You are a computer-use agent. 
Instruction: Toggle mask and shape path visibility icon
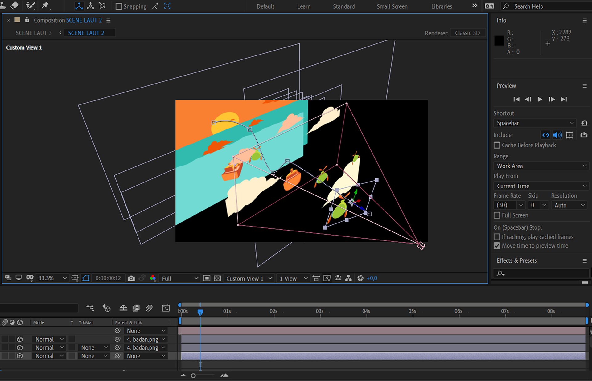(86, 278)
